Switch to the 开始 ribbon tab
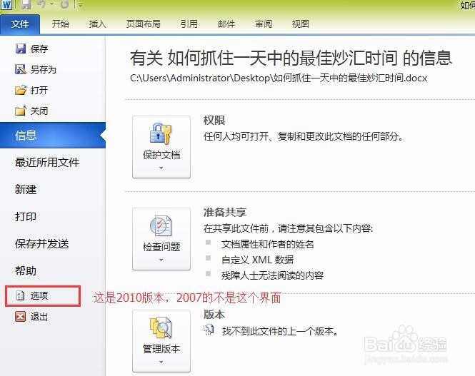 [x=60, y=24]
